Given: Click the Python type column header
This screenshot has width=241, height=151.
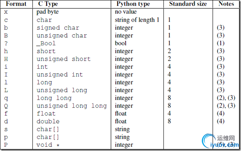Looking at the screenshot, I should tap(133, 4).
